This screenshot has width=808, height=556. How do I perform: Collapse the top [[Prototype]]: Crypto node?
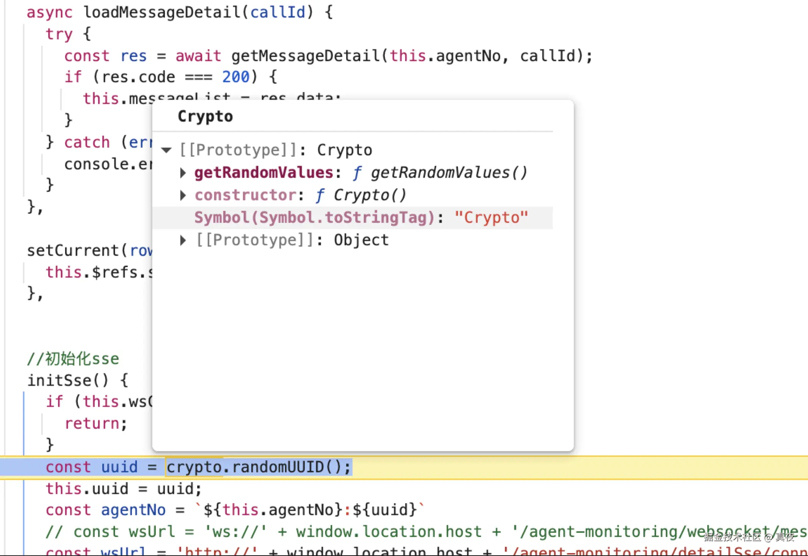tap(166, 150)
